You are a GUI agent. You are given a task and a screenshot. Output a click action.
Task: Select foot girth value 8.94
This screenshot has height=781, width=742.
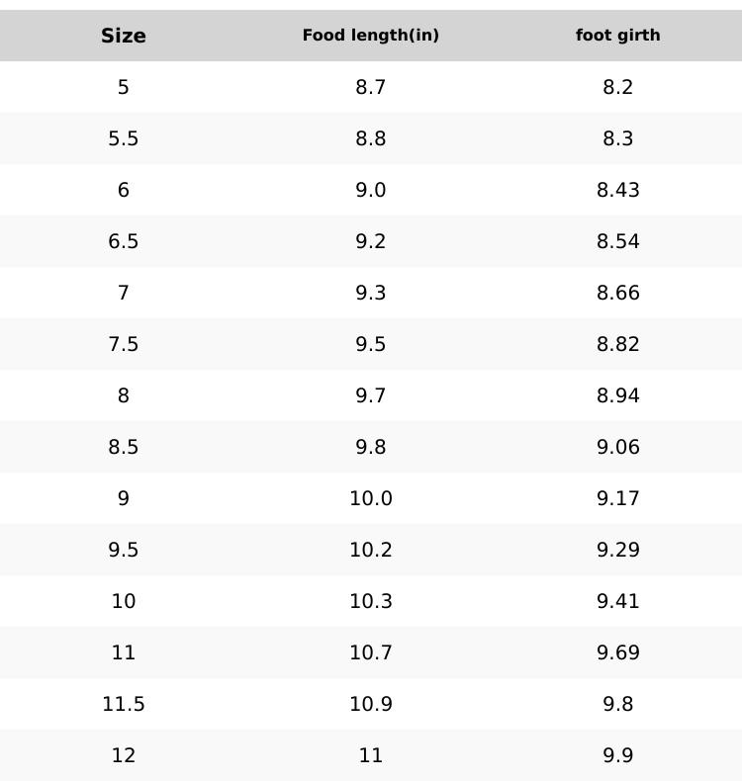(x=618, y=395)
